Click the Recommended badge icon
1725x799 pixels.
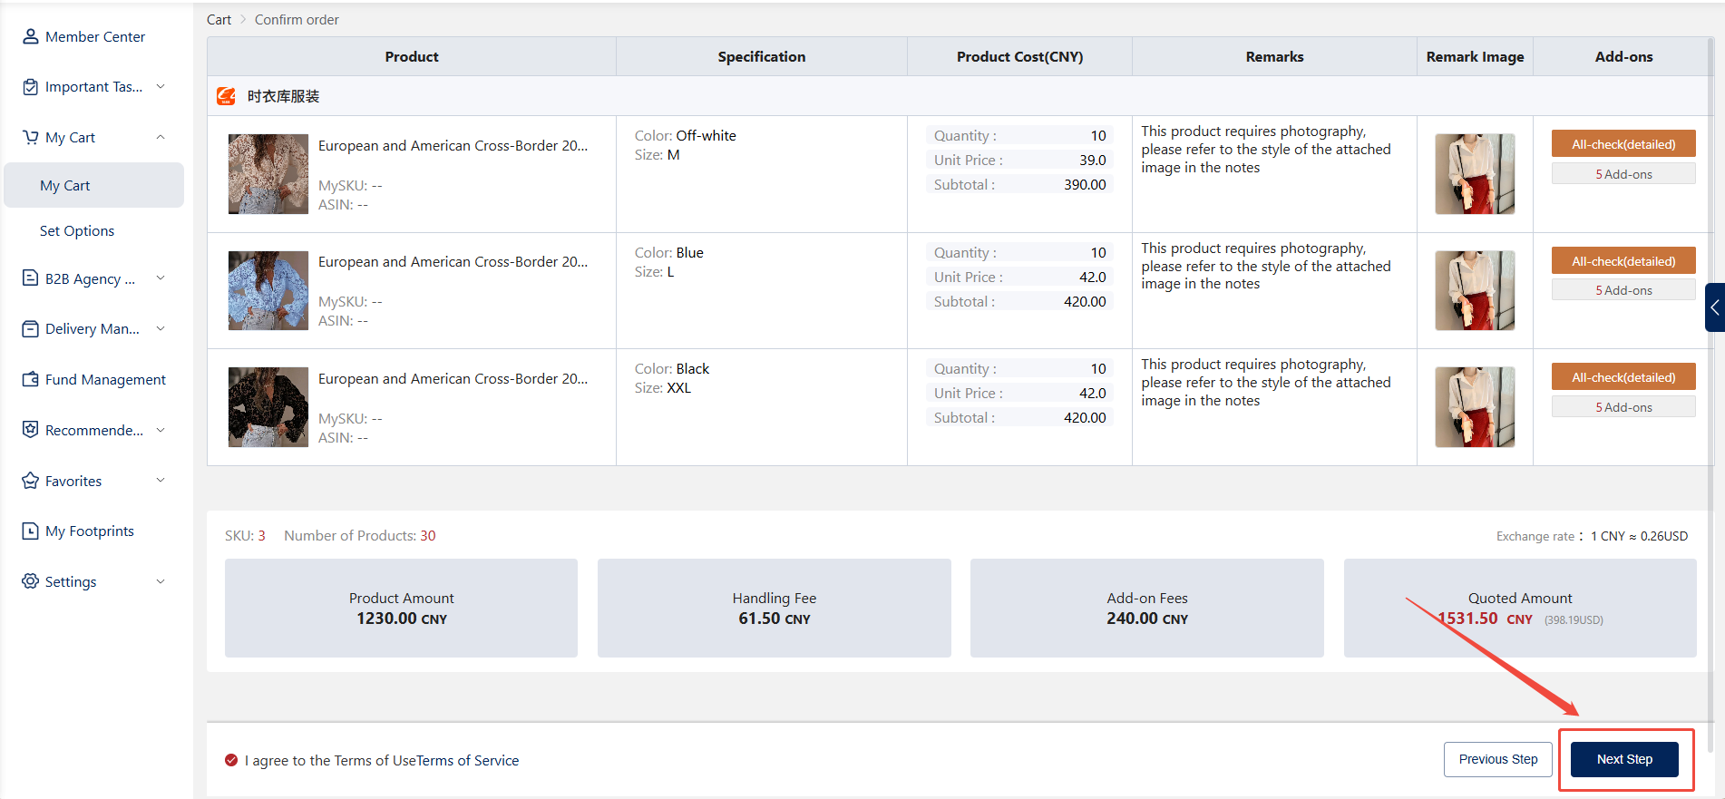pos(31,430)
